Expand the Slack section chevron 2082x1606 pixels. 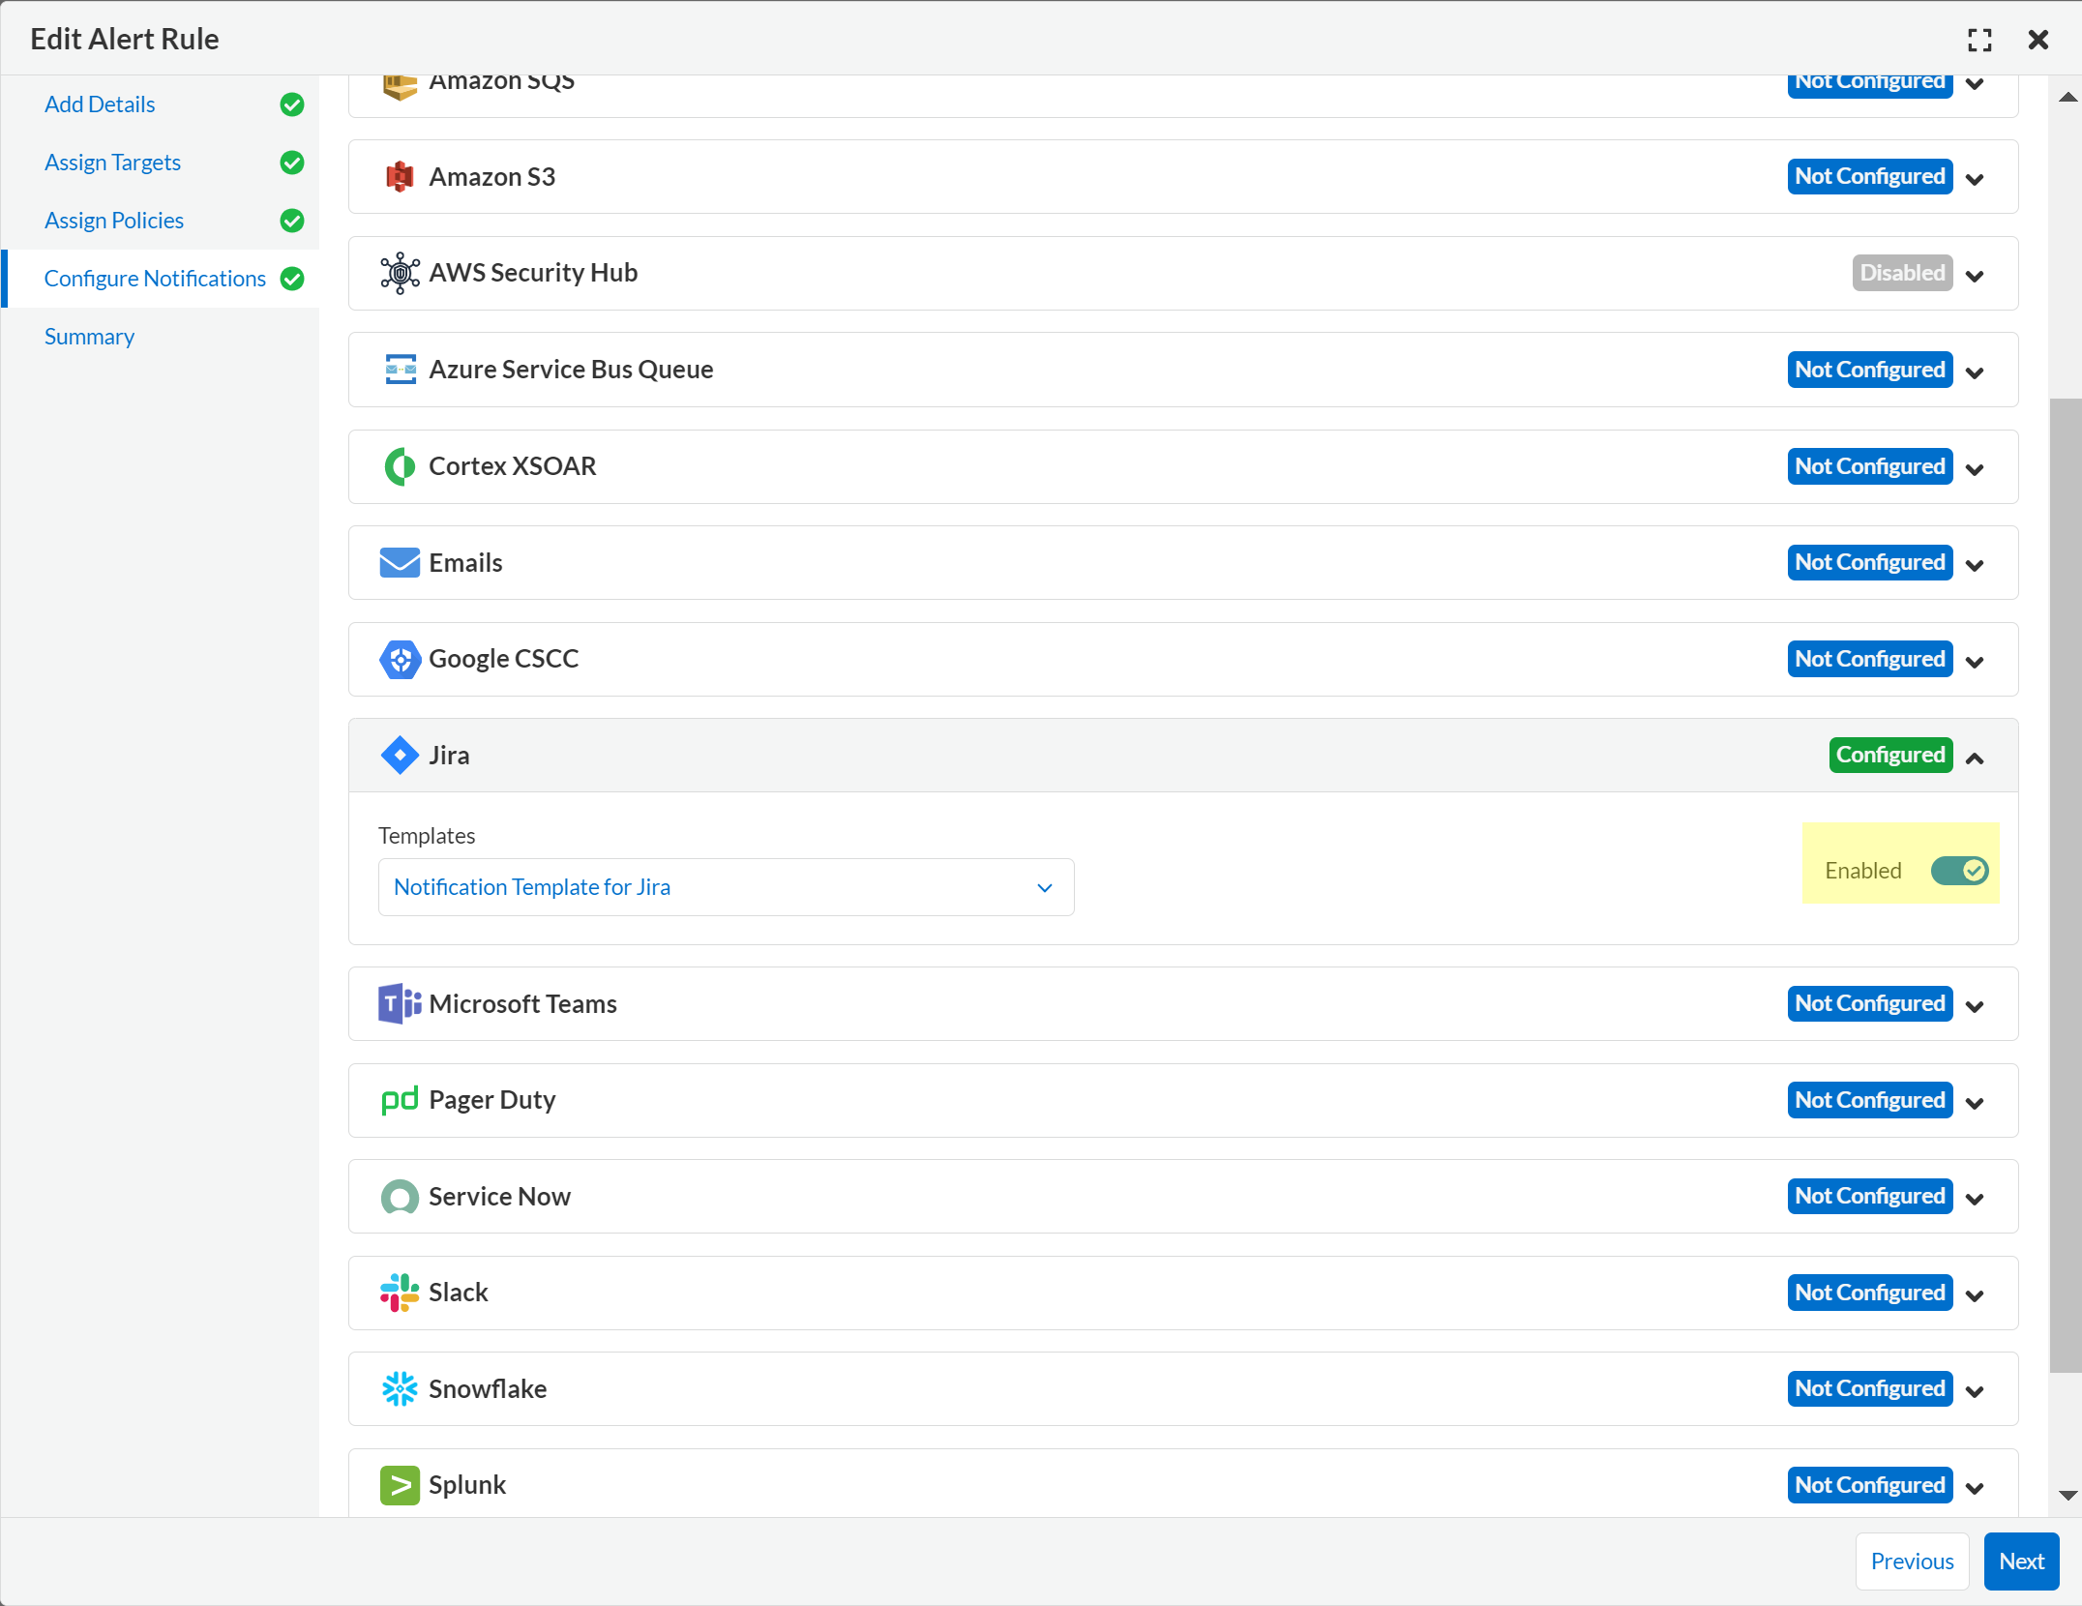click(1976, 1295)
